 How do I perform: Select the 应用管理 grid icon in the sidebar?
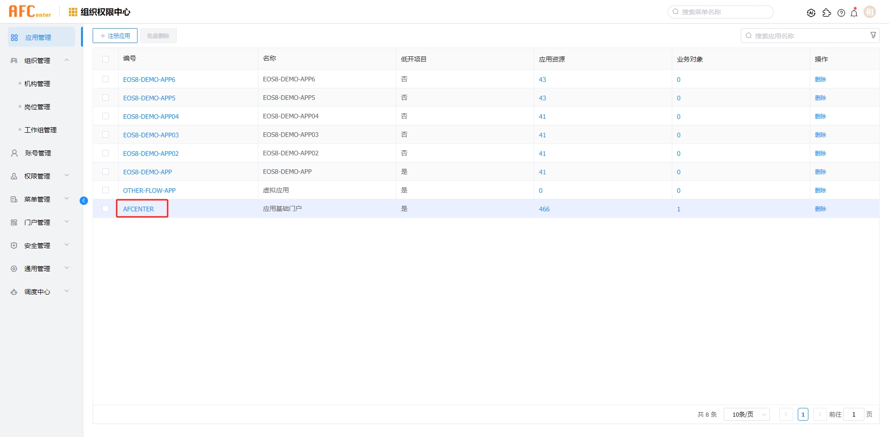tap(14, 37)
